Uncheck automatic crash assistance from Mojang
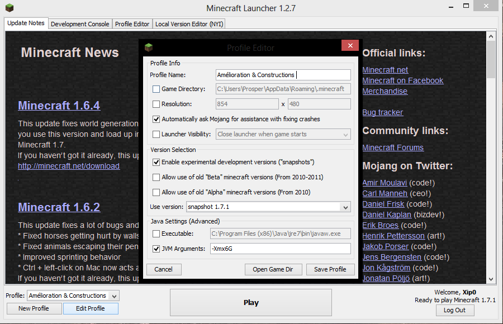The width and height of the screenshot is (503, 324). [x=156, y=119]
